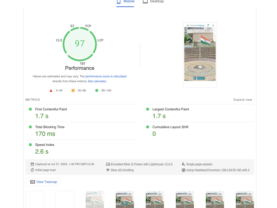Screen dimensions: 277x208
Task: Click the treemap icon in View Treemap
Action: tap(32, 182)
